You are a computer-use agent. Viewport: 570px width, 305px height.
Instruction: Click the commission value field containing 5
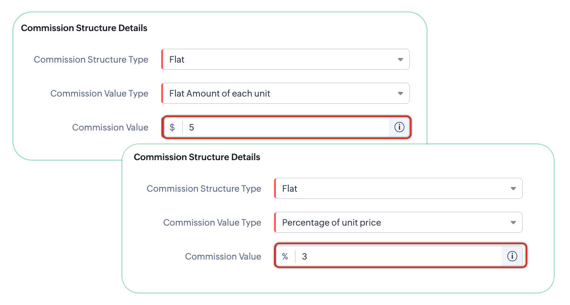pos(286,127)
